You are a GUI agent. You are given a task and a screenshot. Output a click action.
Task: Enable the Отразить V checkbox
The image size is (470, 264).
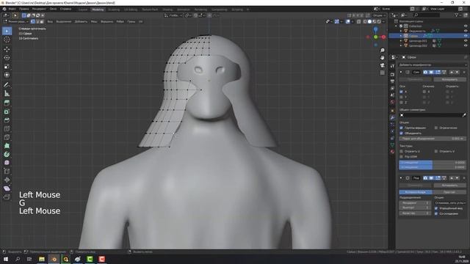(x=436, y=152)
